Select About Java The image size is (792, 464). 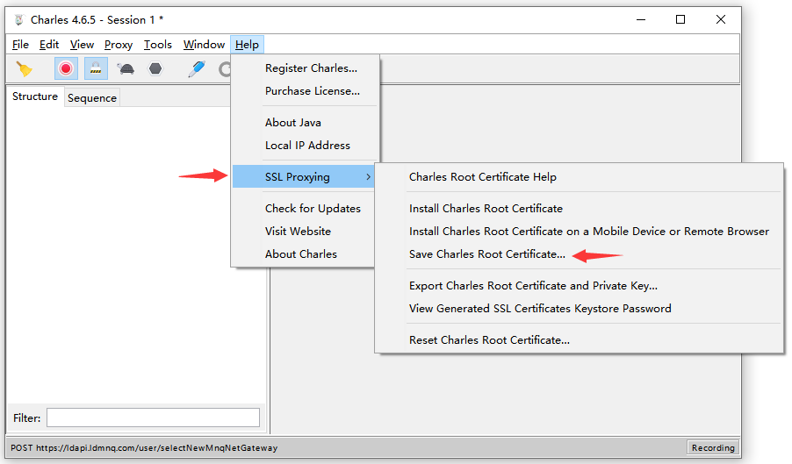pyautogui.click(x=293, y=123)
